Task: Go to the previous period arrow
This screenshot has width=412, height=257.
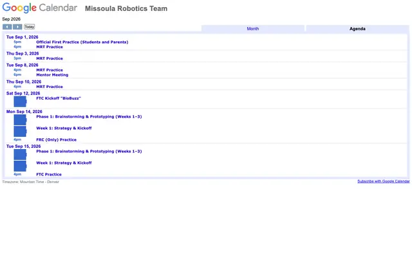Action: (x=7, y=27)
